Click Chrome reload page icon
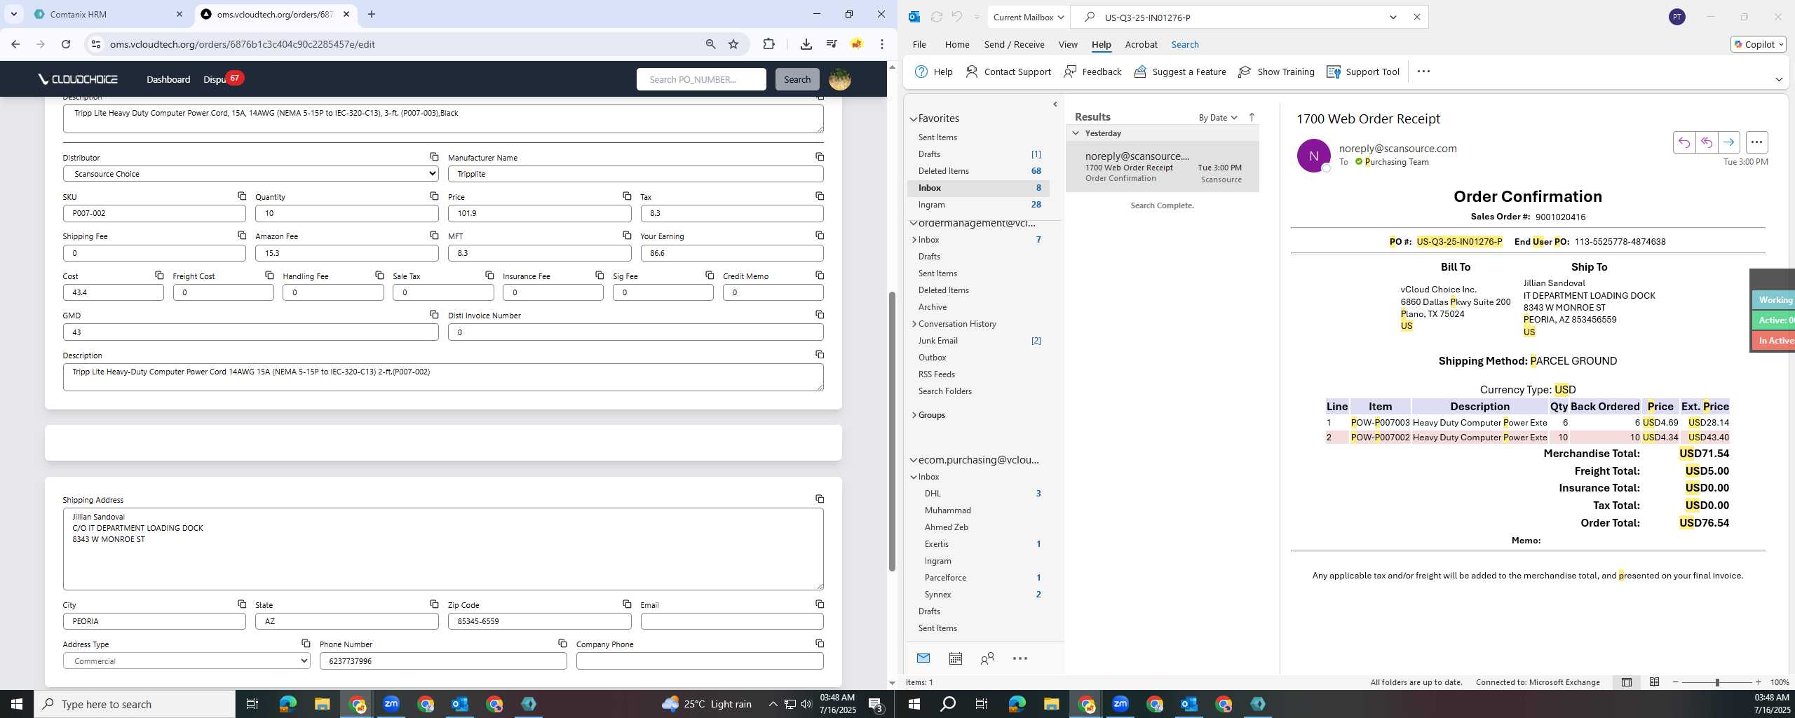 [66, 44]
